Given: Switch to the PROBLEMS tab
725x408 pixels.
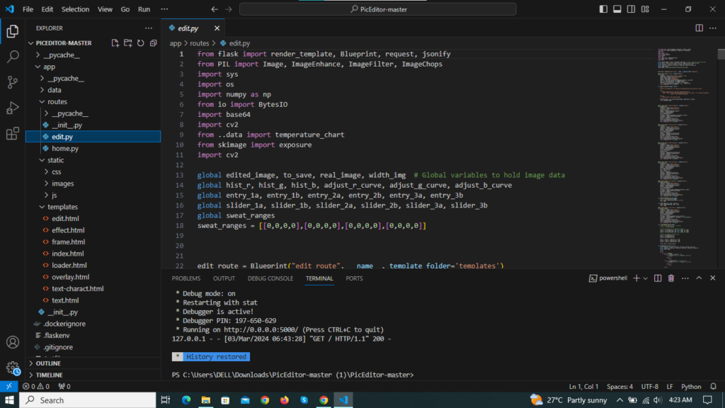Looking at the screenshot, I should pos(186,278).
